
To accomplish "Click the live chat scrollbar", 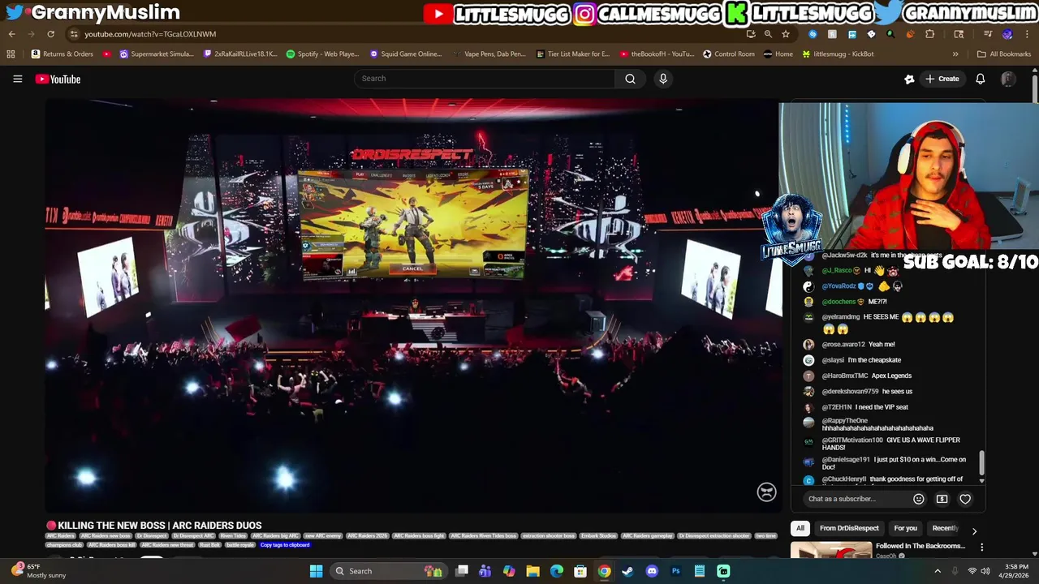I will pyautogui.click(x=981, y=463).
